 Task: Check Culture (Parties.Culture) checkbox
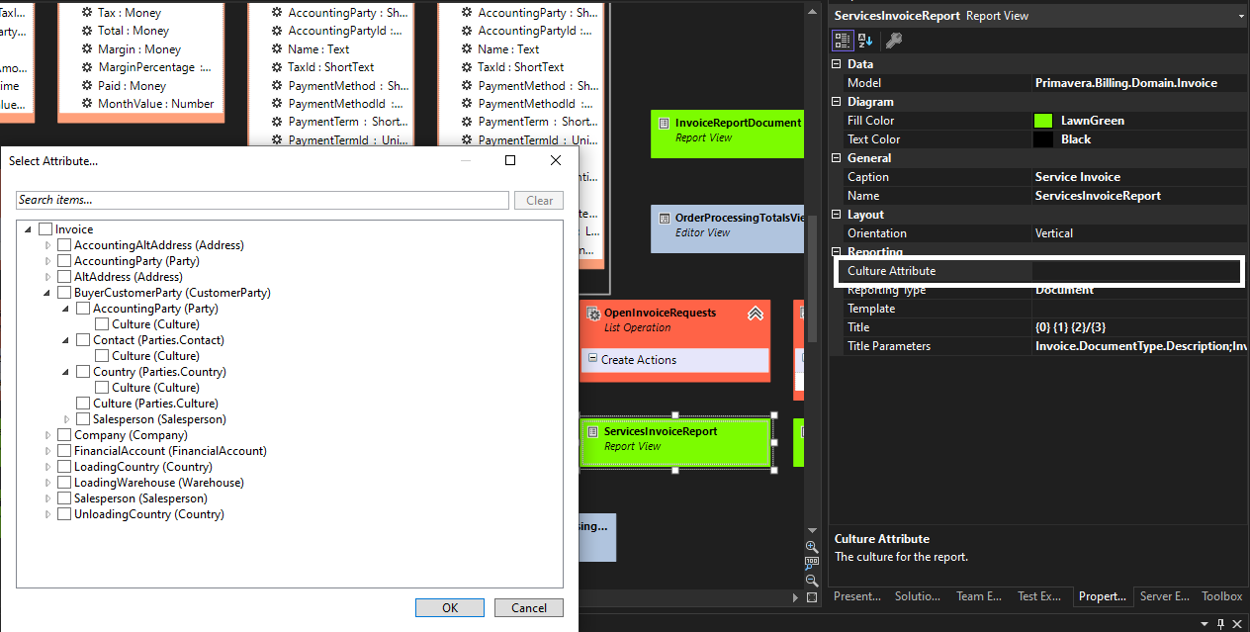point(83,404)
